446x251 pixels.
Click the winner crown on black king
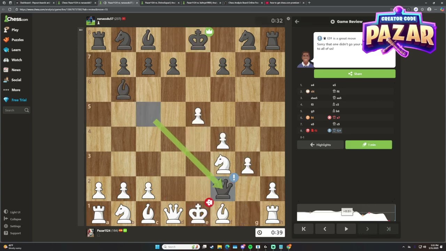(x=209, y=32)
